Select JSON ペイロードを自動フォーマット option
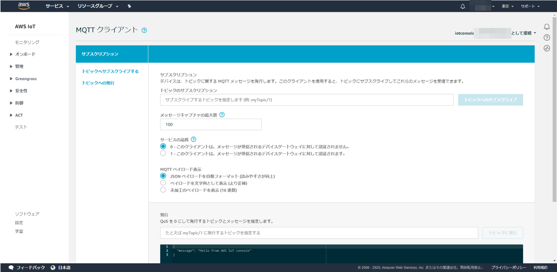Screen dimensions: 557x272 pos(163,176)
